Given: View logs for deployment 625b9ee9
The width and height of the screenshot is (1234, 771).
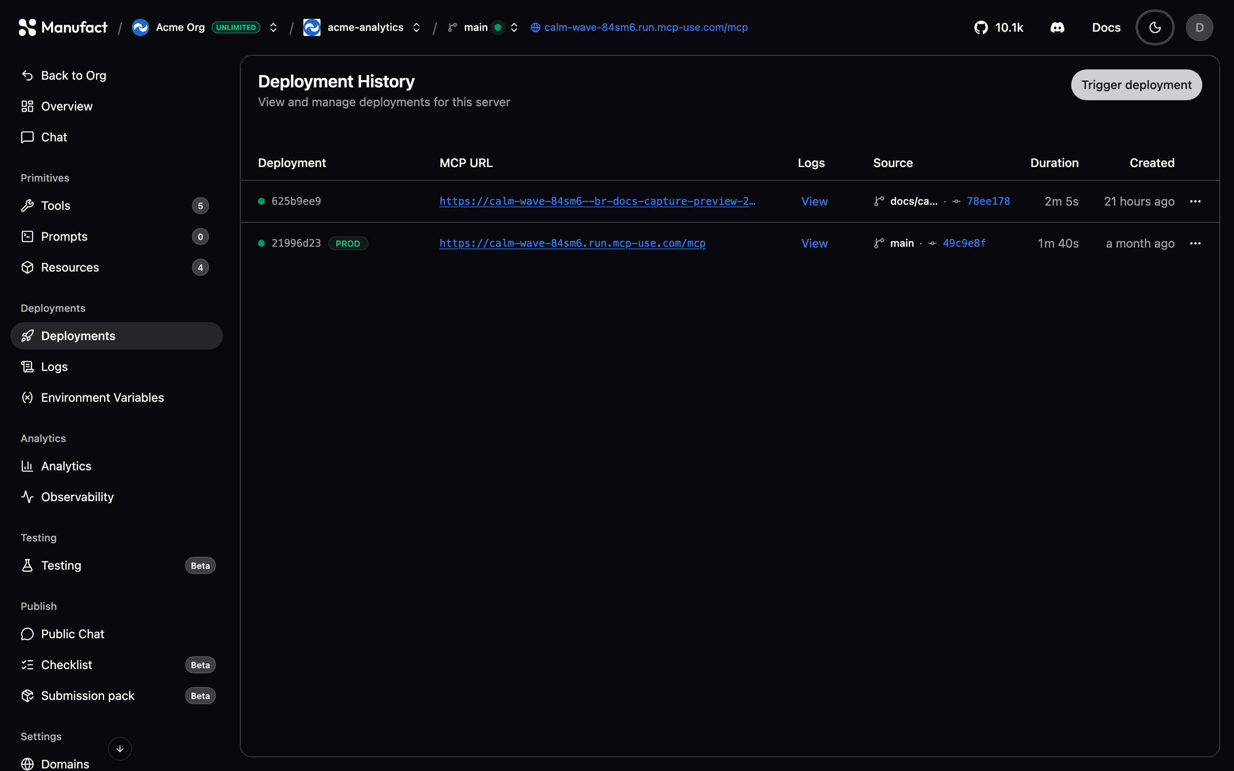Looking at the screenshot, I should click(815, 201).
